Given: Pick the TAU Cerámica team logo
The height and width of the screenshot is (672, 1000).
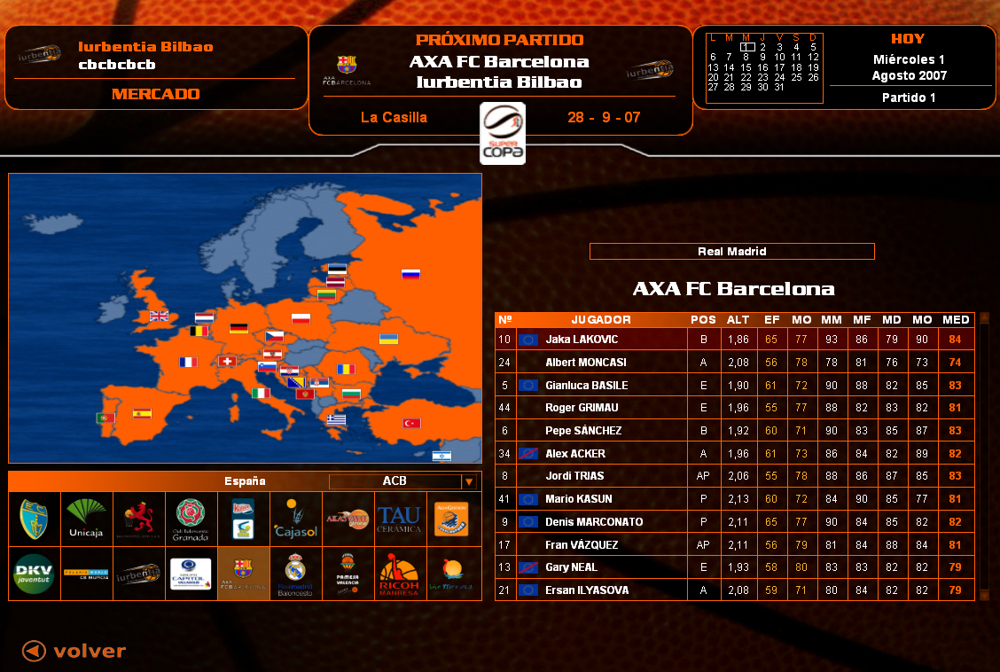Looking at the screenshot, I should coord(399,520).
